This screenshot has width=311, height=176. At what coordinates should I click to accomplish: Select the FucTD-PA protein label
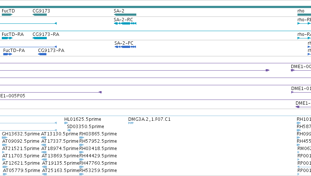(14, 50)
